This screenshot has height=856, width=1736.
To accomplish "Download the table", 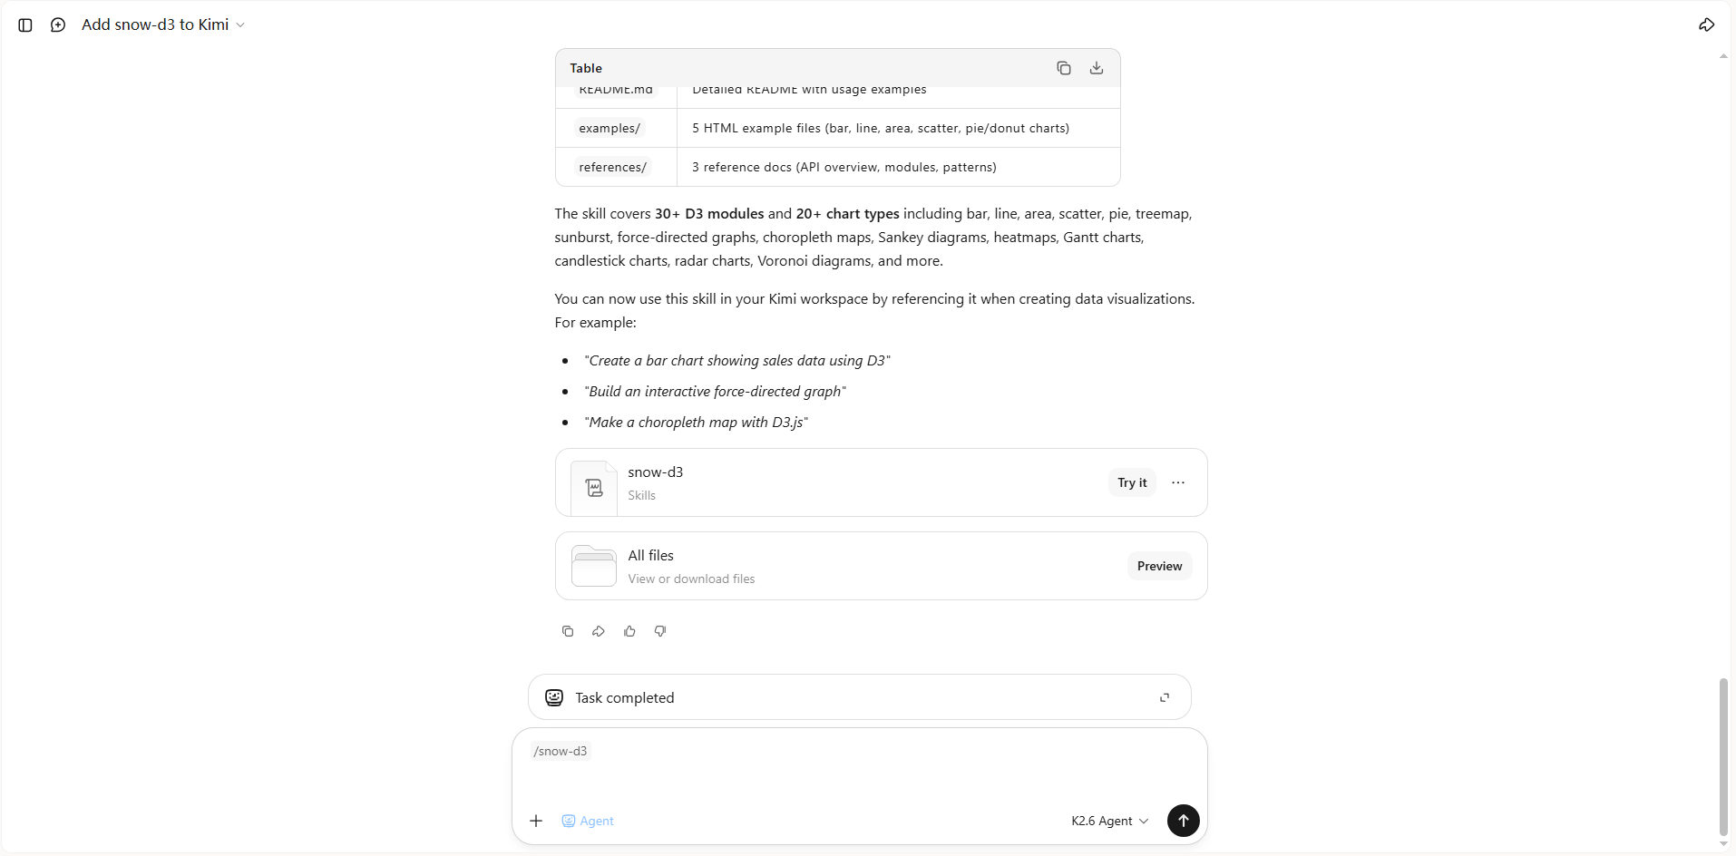I will 1097,68.
